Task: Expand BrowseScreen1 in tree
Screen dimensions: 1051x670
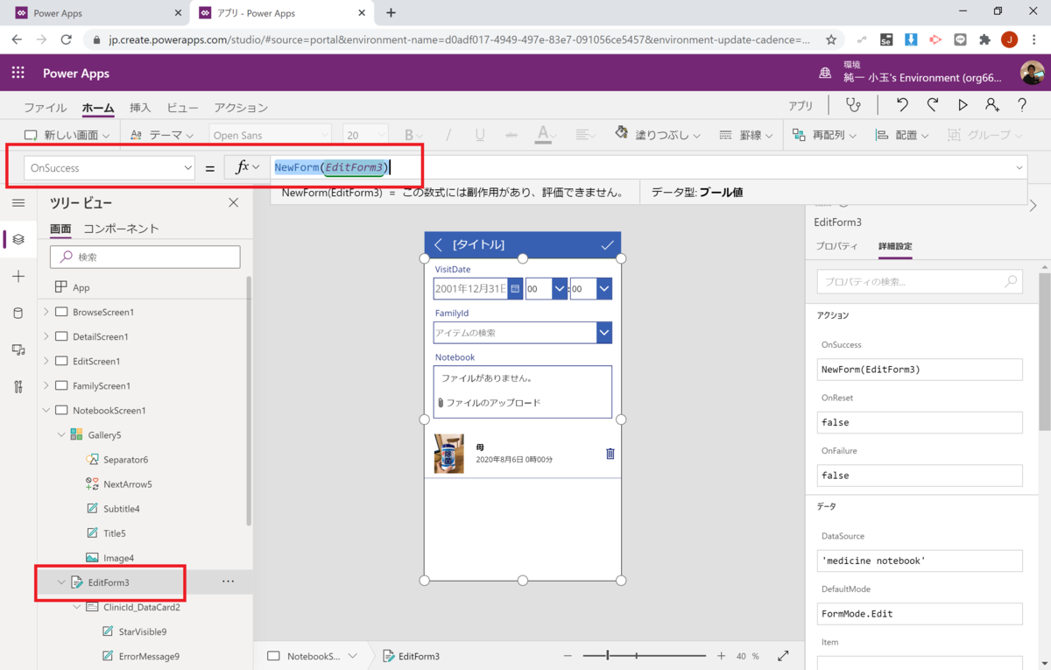Action: (x=46, y=312)
